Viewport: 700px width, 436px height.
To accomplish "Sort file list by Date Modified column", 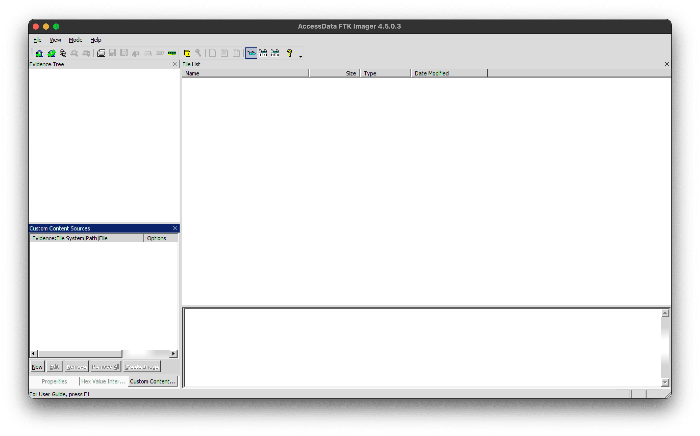I will 449,73.
